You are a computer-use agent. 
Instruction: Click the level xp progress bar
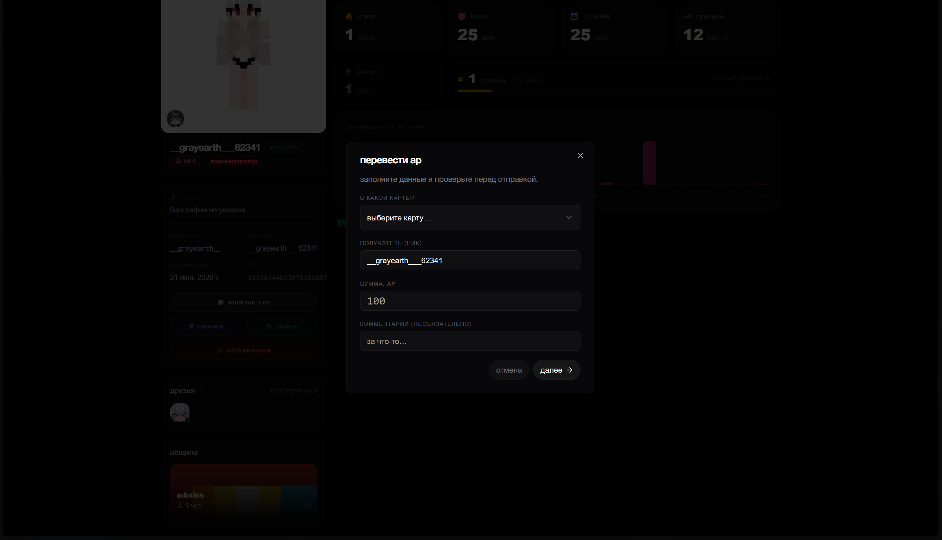[614, 91]
